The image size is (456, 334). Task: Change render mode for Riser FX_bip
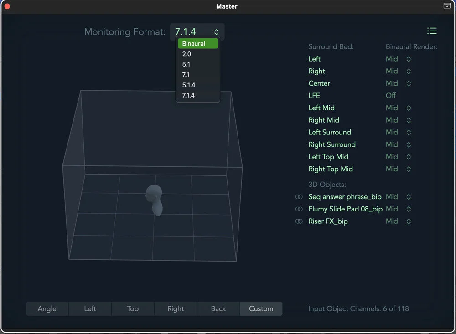(399, 221)
